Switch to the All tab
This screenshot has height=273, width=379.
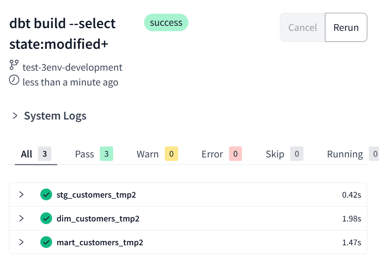click(x=36, y=154)
